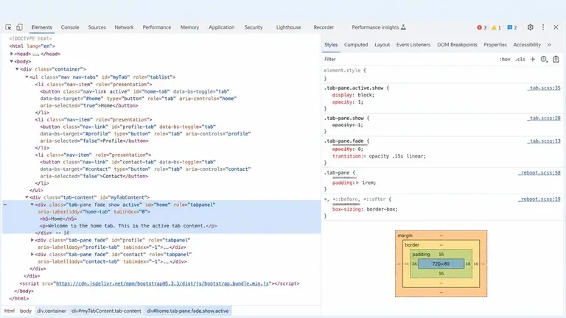The image size is (566, 318).
Task: Open DevTools settings gear
Action: 531,27
